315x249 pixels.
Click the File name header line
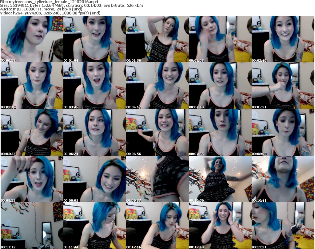point(49,2)
